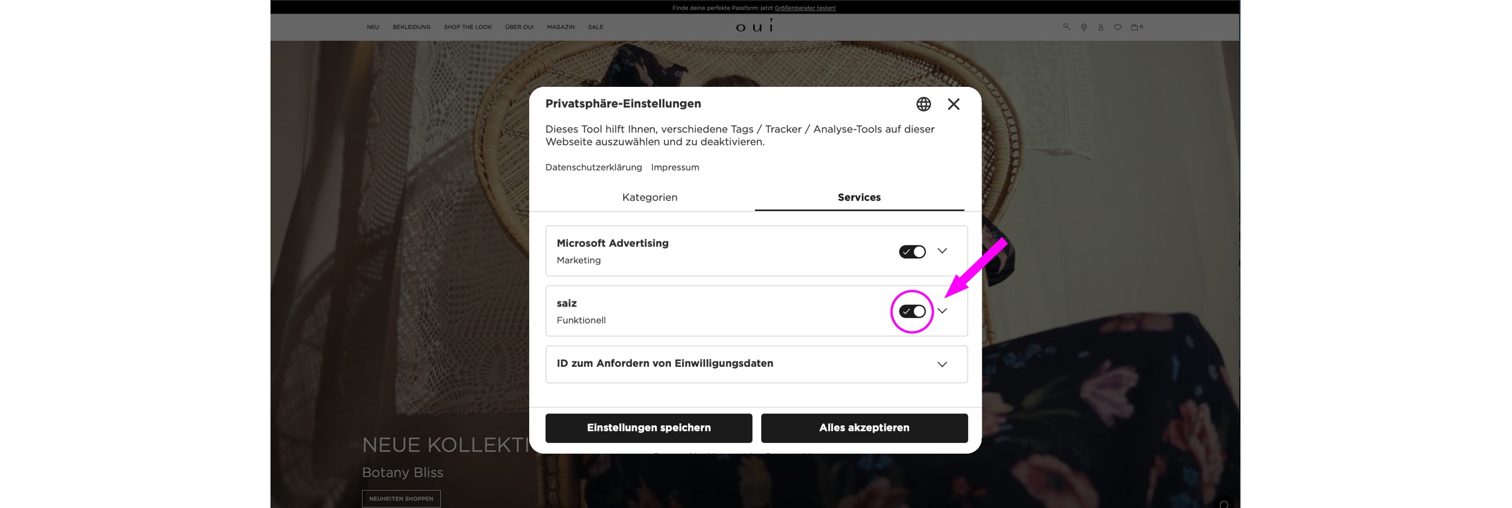Open the Datenschutzerklärung link
The image size is (1512, 508).
point(594,167)
